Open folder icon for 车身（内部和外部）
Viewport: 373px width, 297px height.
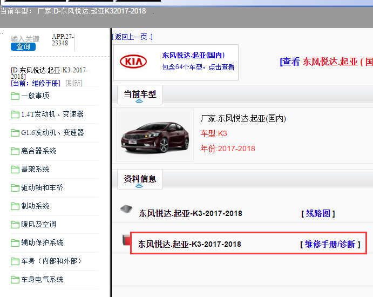(15, 261)
